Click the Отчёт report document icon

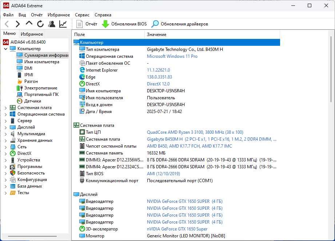point(80,24)
